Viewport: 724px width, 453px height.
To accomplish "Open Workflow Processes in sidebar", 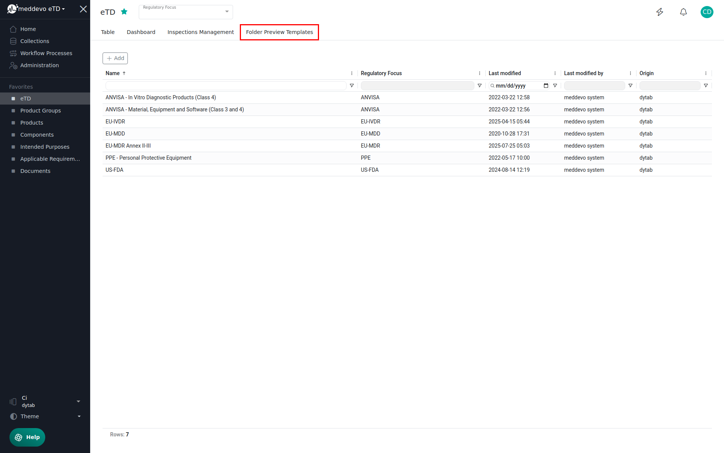I will tap(46, 53).
